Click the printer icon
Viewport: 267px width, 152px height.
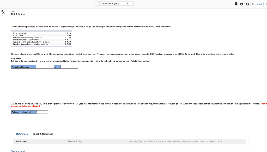pos(241,4)
